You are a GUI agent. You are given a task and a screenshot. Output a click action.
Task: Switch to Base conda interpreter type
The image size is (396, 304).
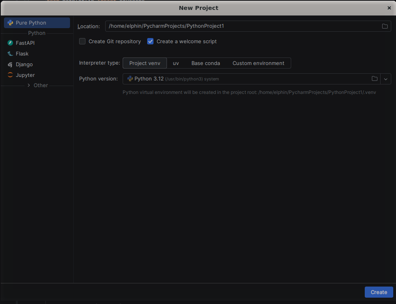coord(206,63)
